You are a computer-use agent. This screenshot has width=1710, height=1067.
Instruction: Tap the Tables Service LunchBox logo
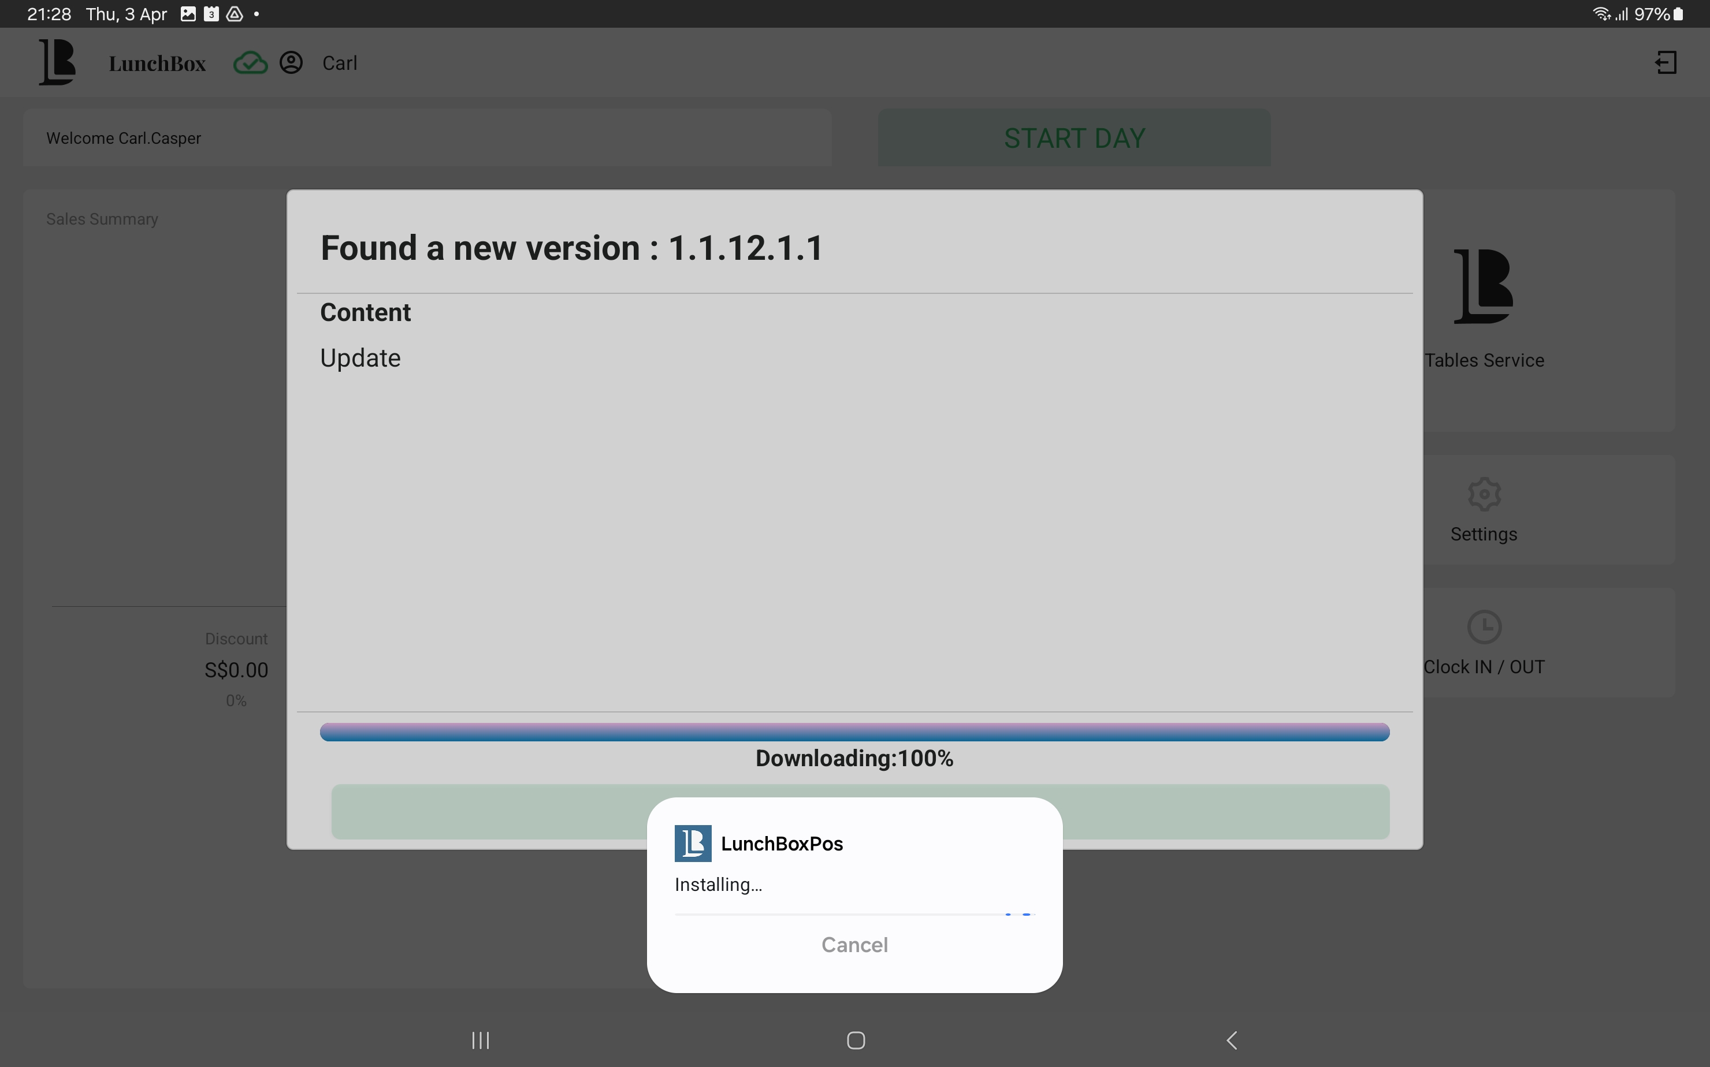pos(1484,286)
